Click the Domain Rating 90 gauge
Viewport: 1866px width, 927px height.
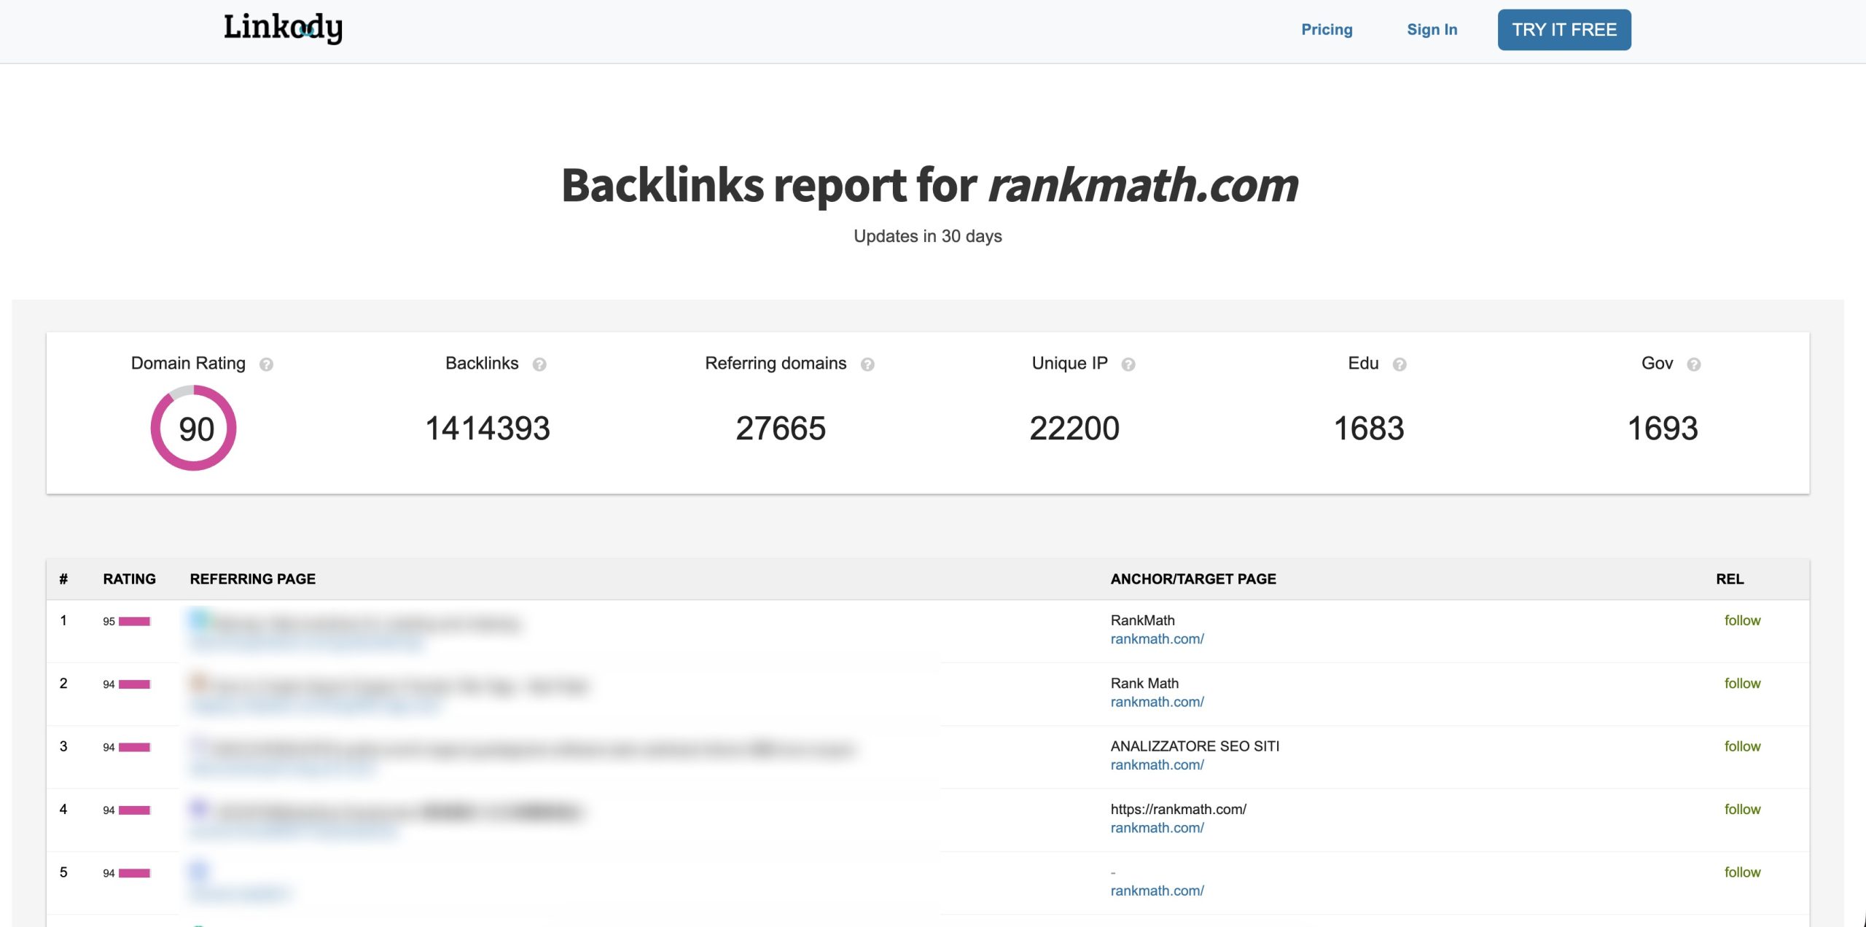tap(194, 428)
